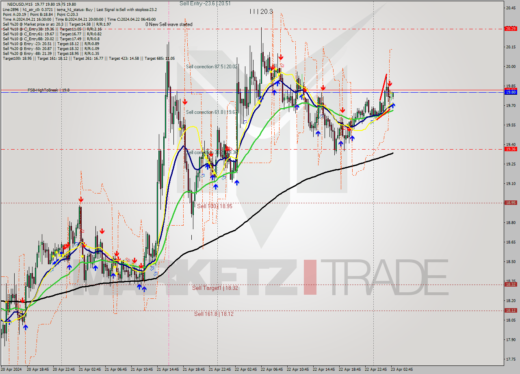
Task: Click the red 18.12 price tag on axis
Action: [x=510, y=311]
